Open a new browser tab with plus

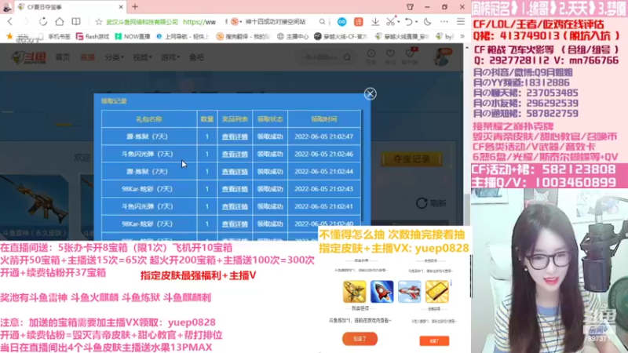tap(135, 7)
